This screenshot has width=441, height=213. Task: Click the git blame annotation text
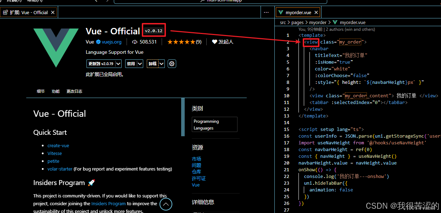(x=336, y=29)
